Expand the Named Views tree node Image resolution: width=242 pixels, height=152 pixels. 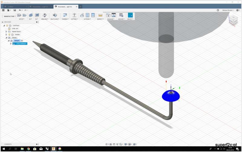click(x=6, y=31)
